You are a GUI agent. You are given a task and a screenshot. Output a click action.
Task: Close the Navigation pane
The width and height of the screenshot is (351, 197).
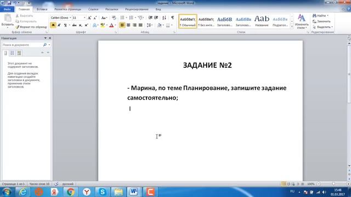pyautogui.click(x=50, y=38)
